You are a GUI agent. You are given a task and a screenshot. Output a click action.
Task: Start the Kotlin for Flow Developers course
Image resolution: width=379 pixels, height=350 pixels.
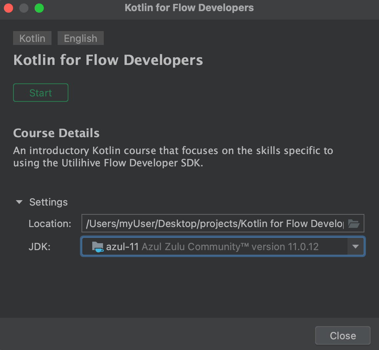point(40,93)
